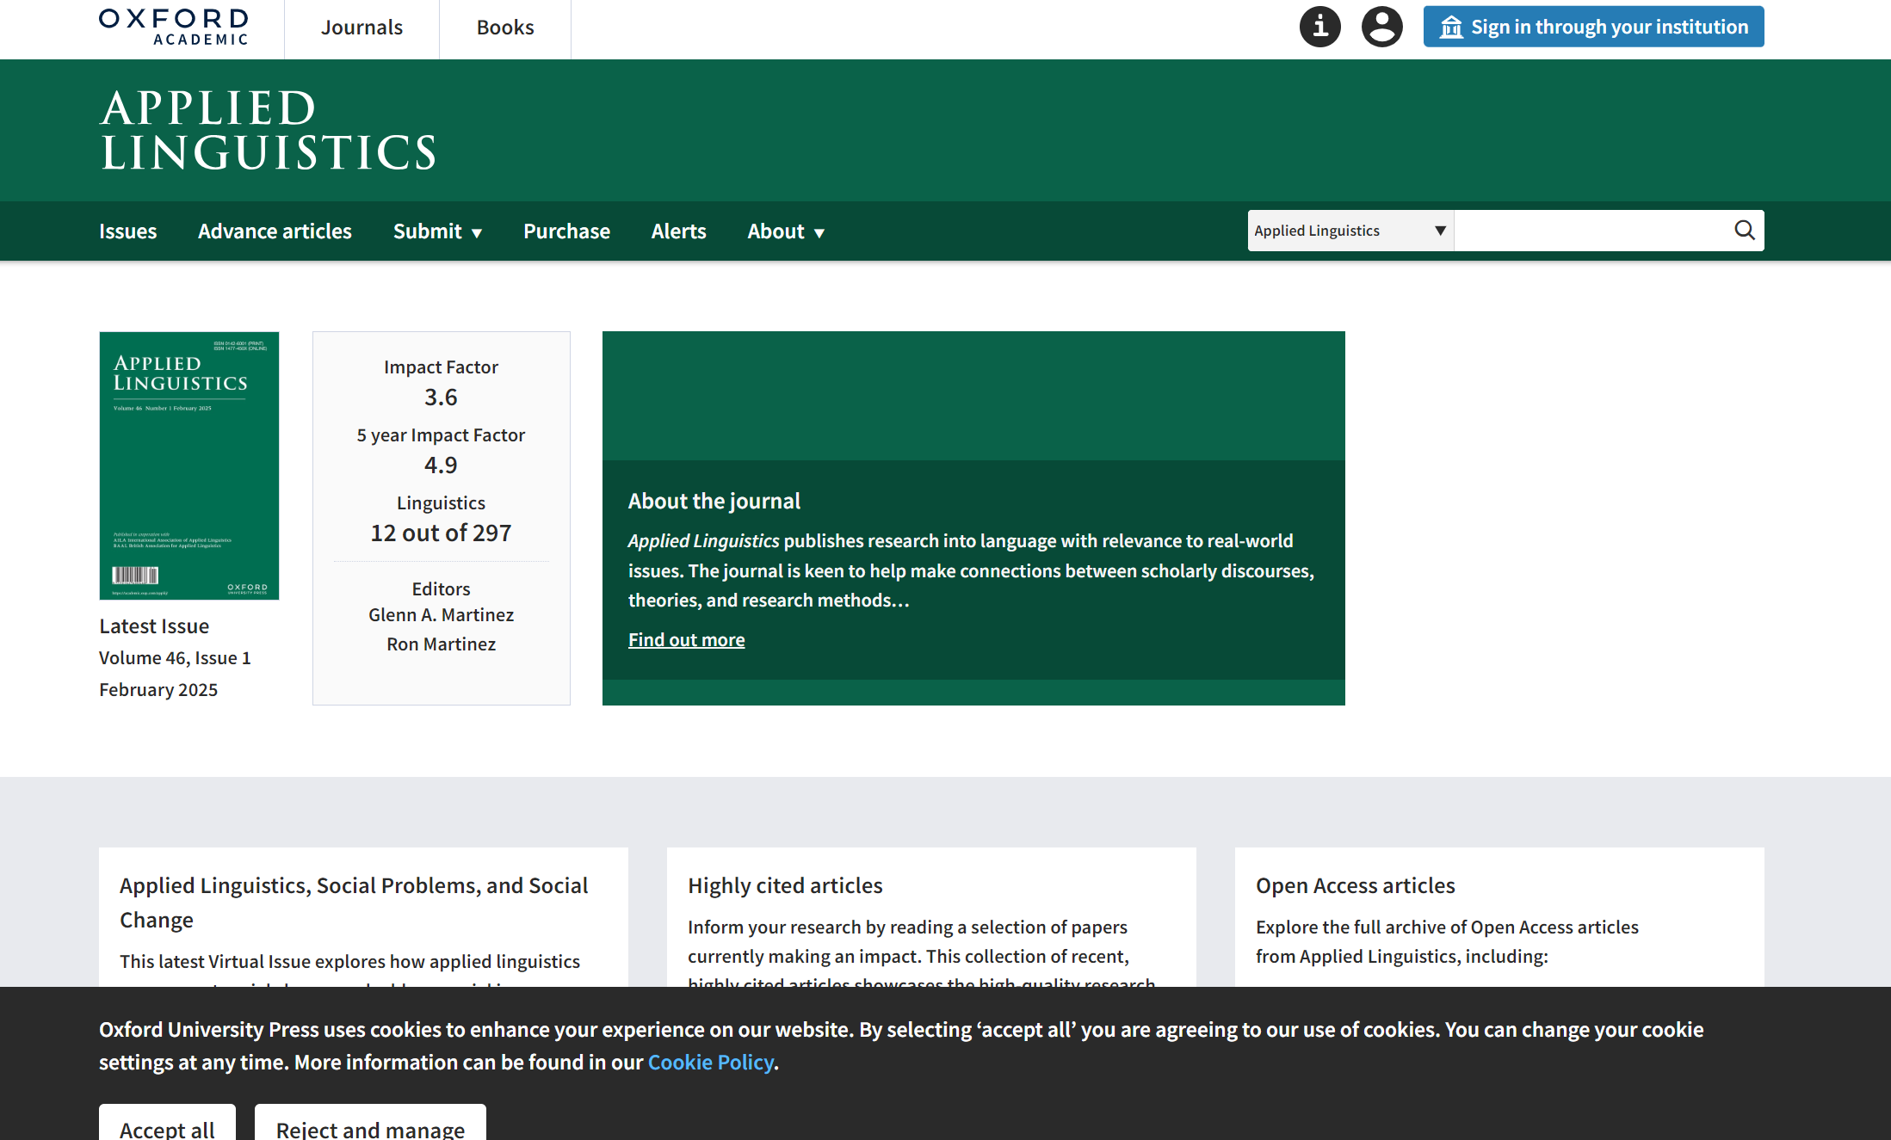Click the Impact Factor 3.6 value
This screenshot has width=1891, height=1140.
[x=441, y=397]
